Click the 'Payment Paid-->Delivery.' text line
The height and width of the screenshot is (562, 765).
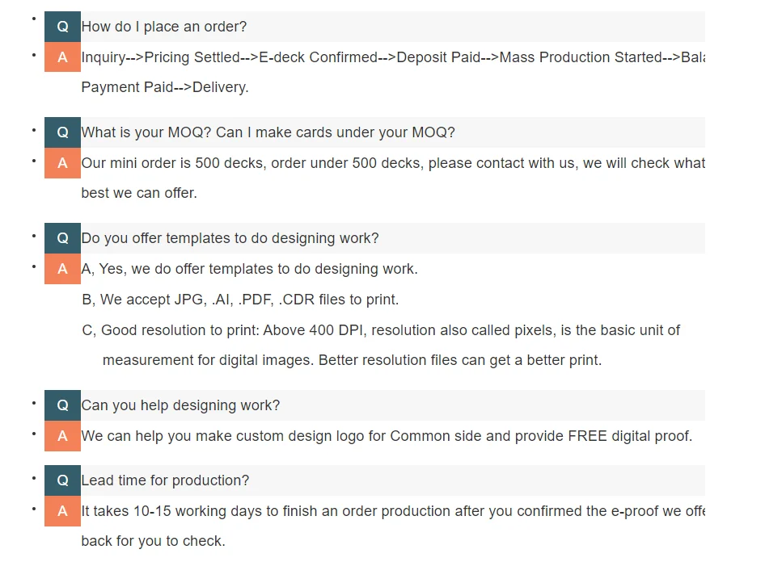coord(165,87)
